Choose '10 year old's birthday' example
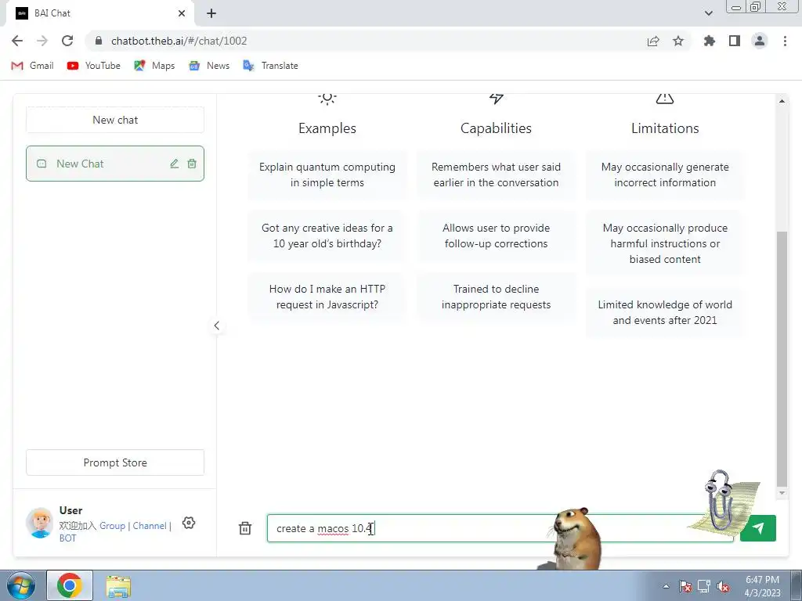This screenshot has width=802, height=601. pyautogui.click(x=327, y=236)
